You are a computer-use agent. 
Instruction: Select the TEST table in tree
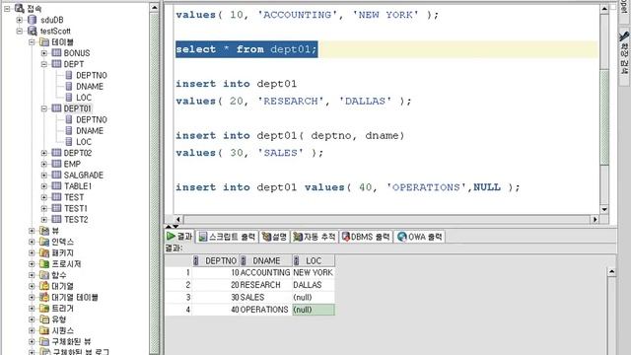[x=74, y=197]
